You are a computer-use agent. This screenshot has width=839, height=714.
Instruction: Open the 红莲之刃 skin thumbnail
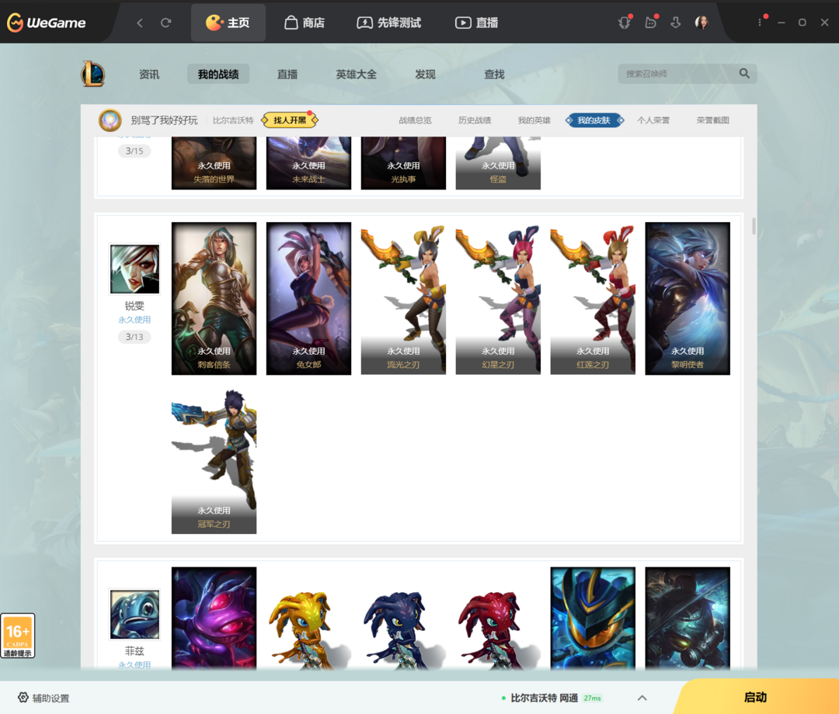tap(593, 298)
